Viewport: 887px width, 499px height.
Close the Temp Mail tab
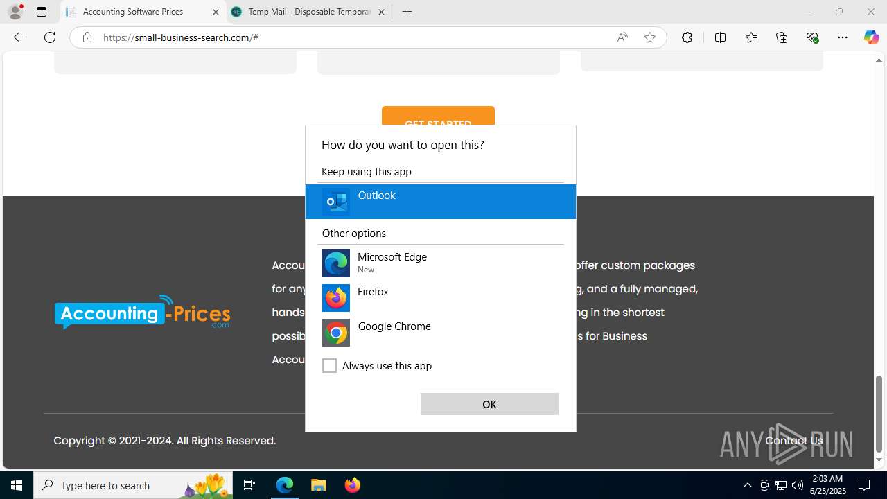tap(381, 12)
